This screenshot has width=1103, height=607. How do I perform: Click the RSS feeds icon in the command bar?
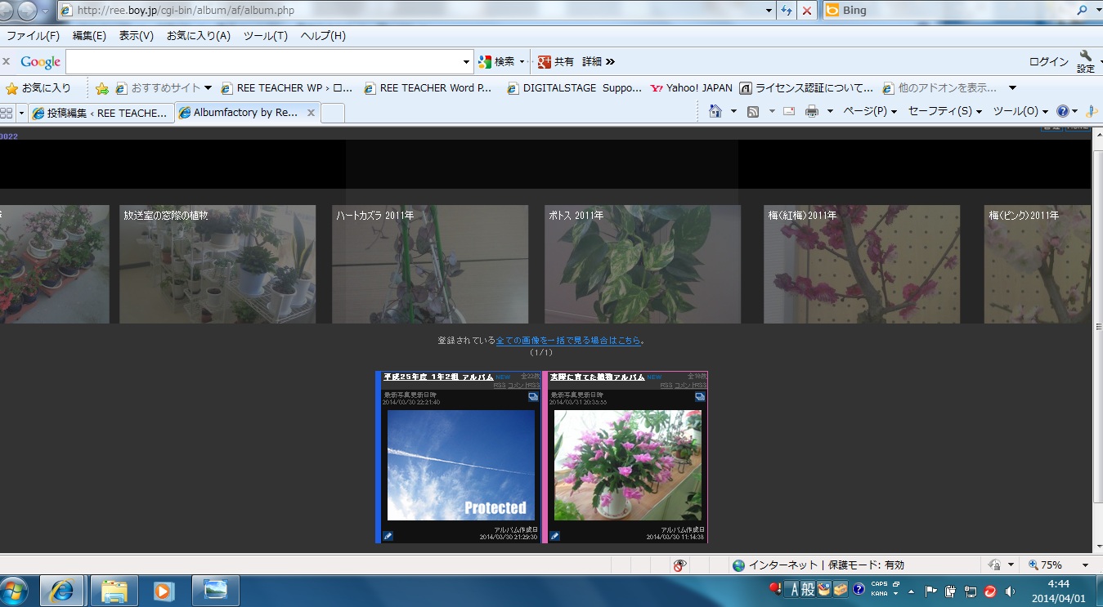[753, 111]
